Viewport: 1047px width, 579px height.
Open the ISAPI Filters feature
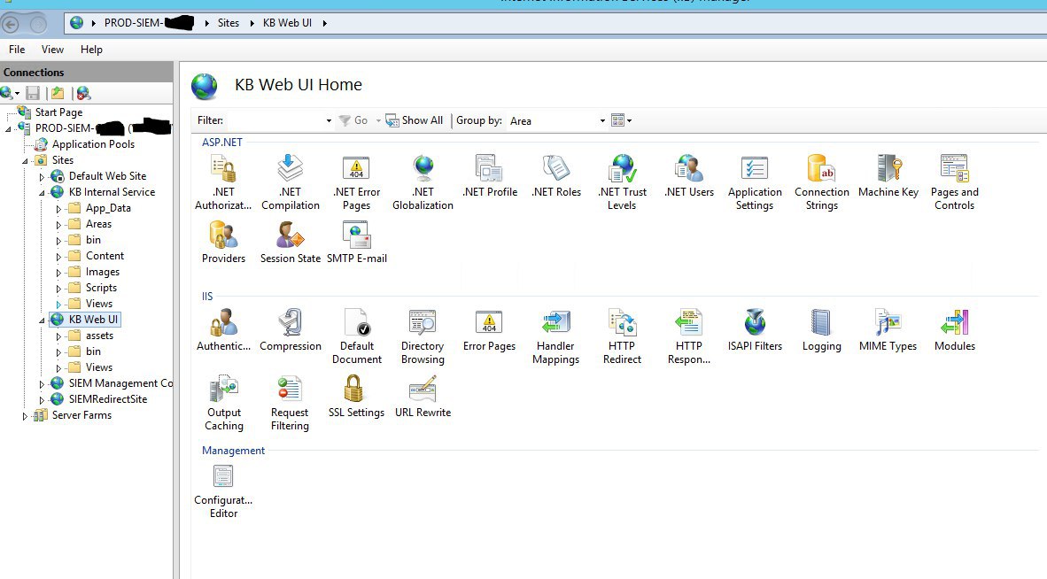[755, 330]
